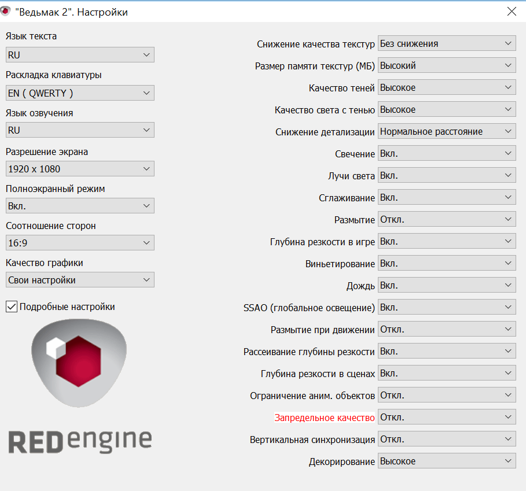Open the Полноэкранный режим dropdown
This screenshot has width=526, height=491.
[x=80, y=206]
